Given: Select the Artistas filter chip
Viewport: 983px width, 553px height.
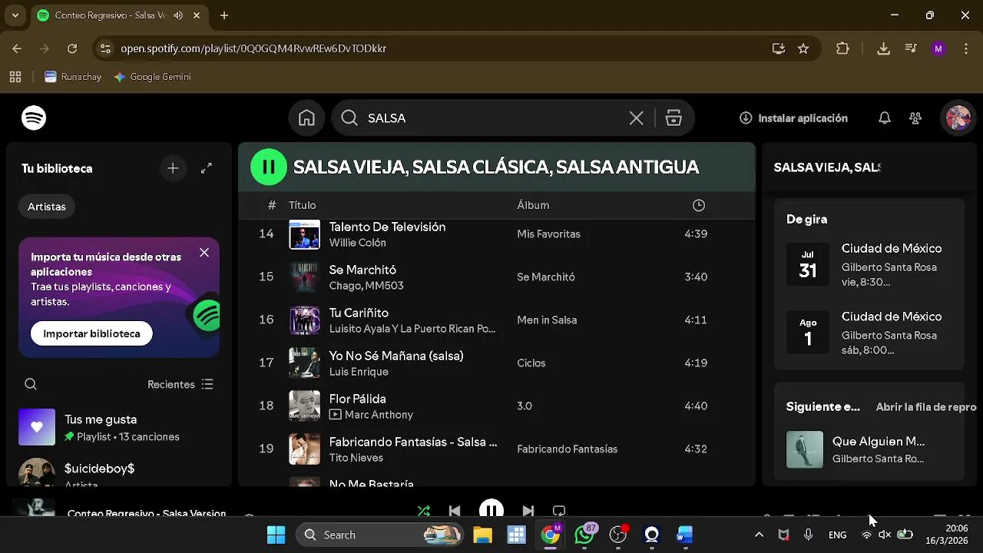Looking at the screenshot, I should pos(47,207).
